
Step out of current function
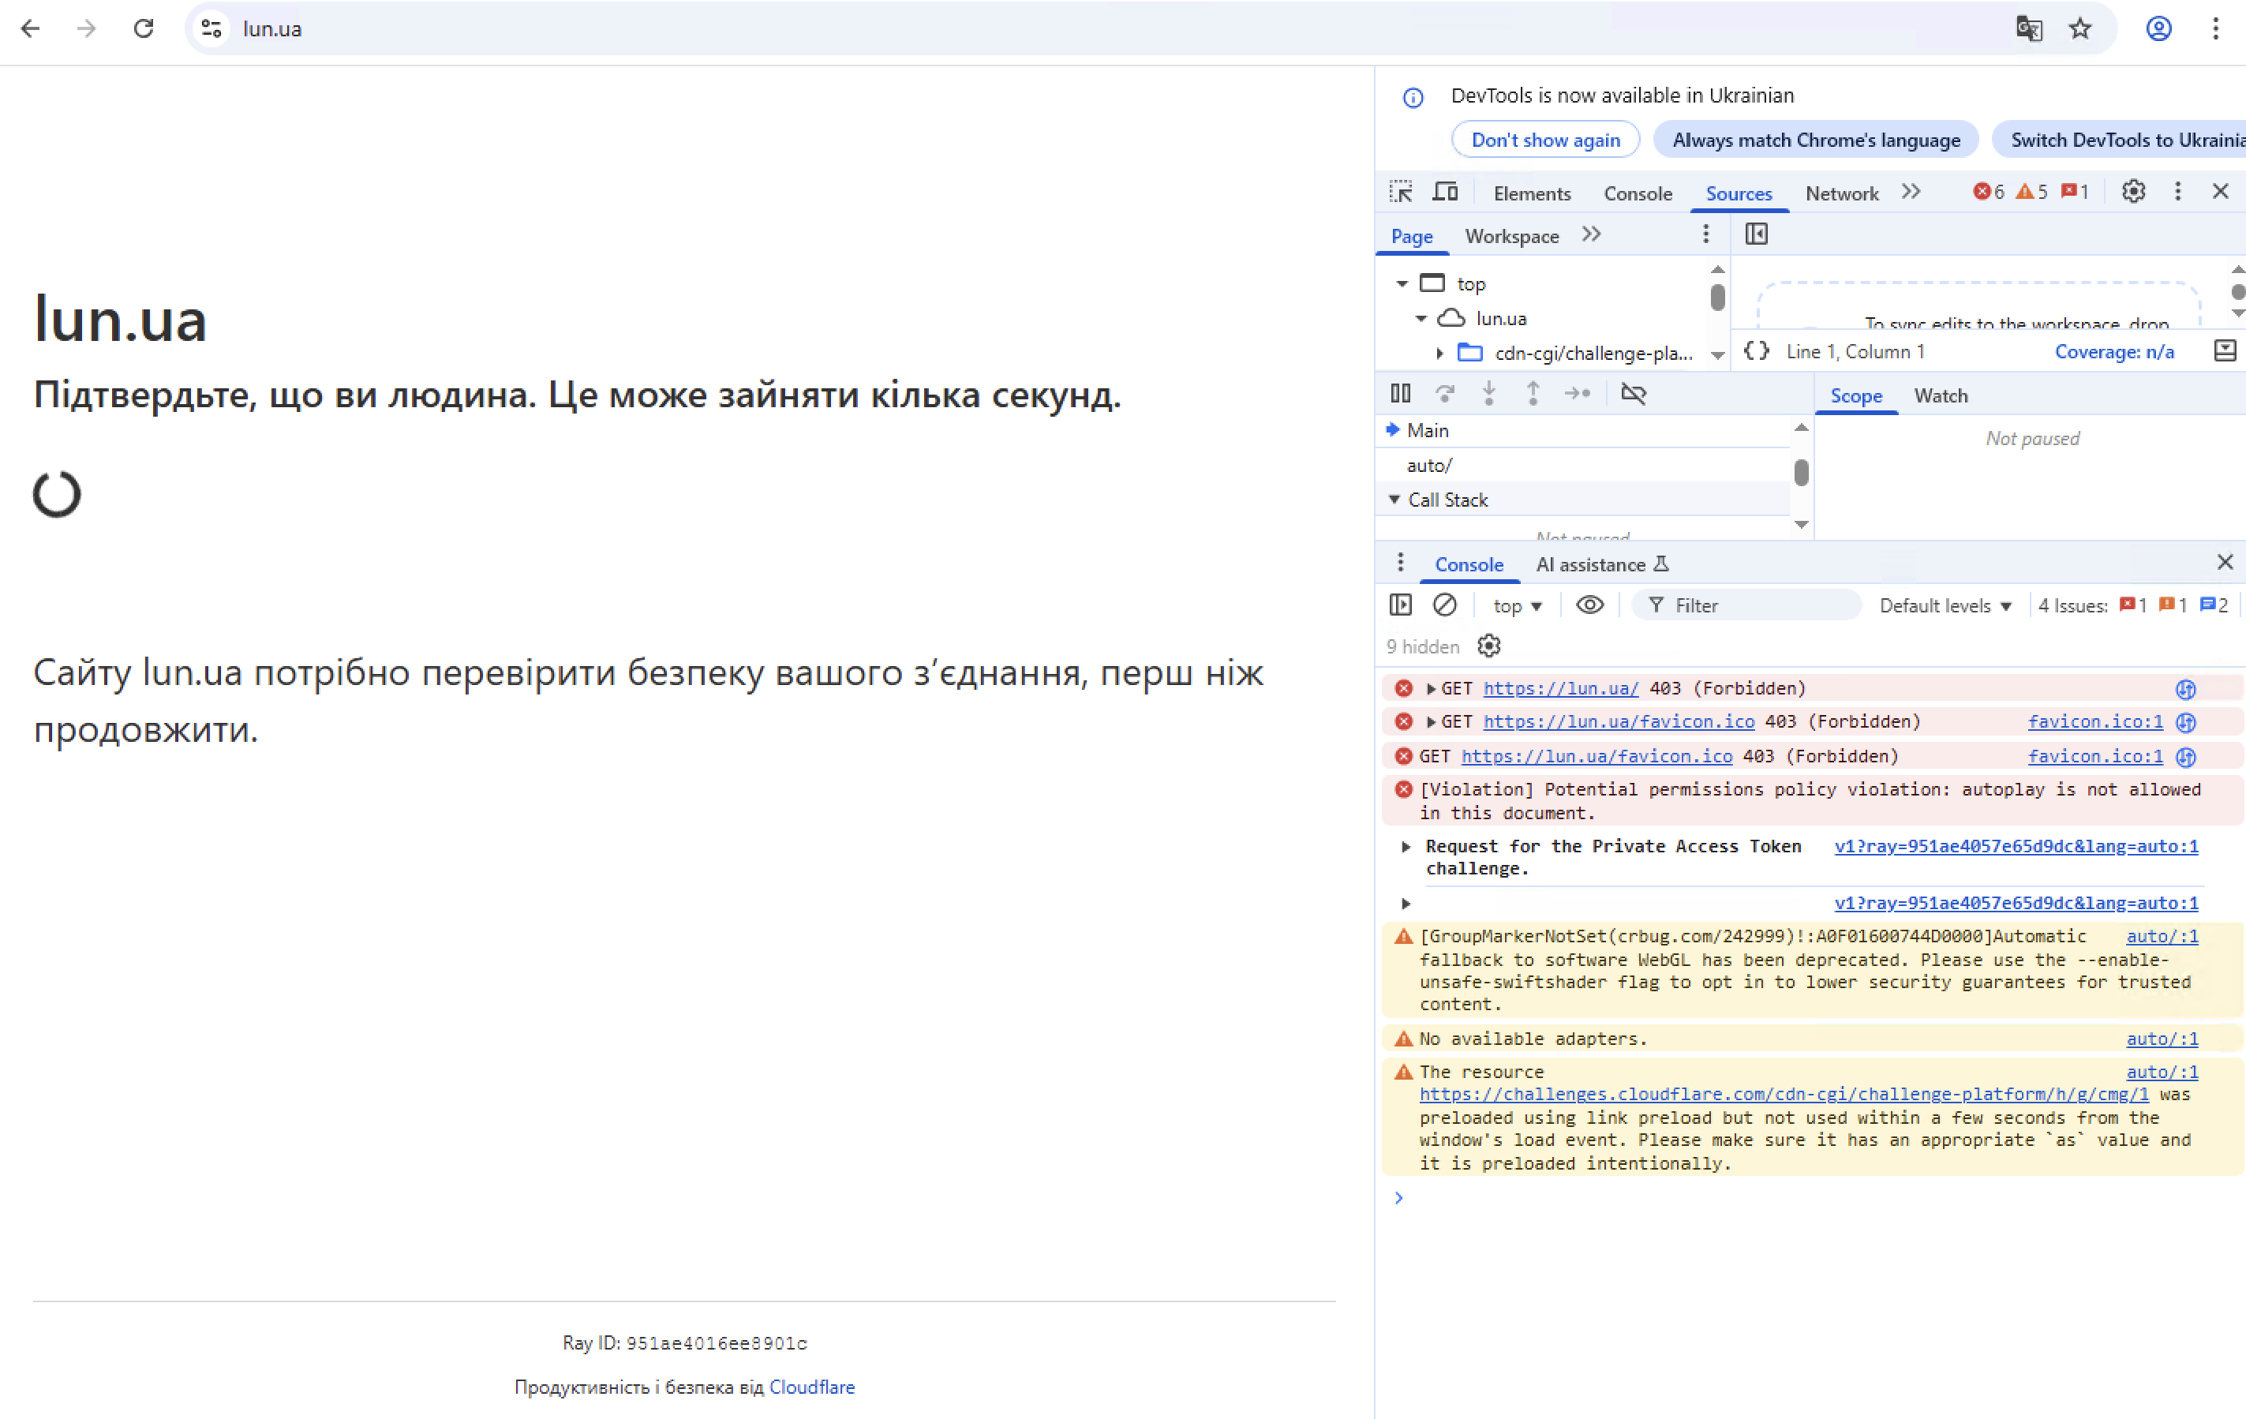click(x=1533, y=394)
